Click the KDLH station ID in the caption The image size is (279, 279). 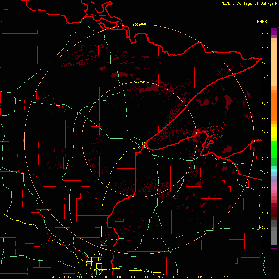[179, 277]
